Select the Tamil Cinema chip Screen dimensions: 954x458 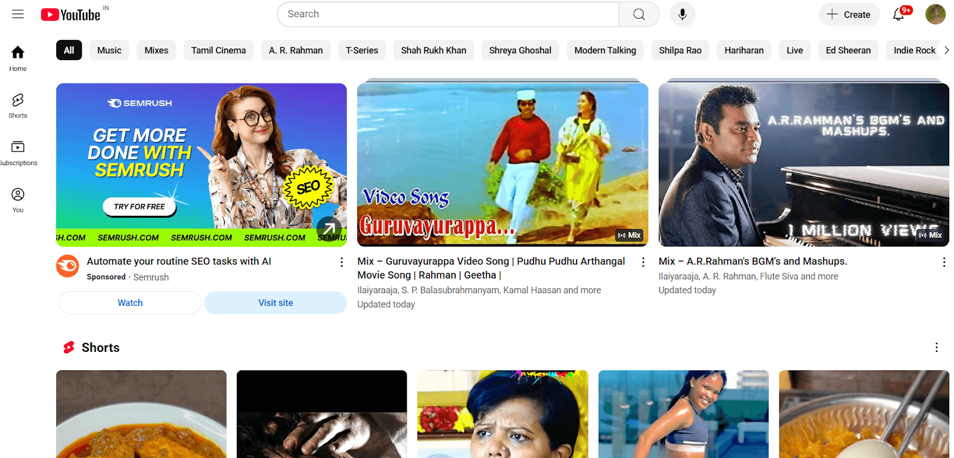(x=218, y=50)
